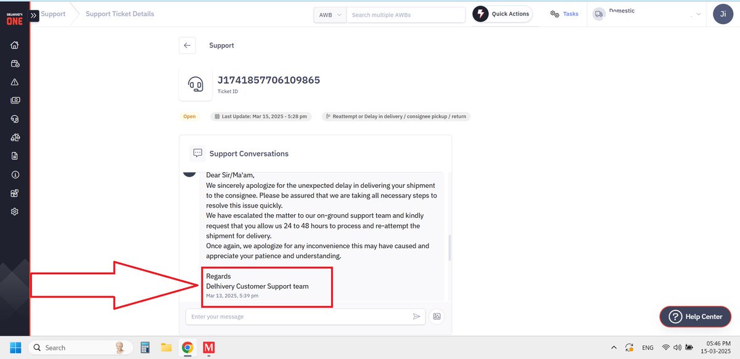740x359 pixels.
Task: Click the Open status badge
Action: pos(189,116)
